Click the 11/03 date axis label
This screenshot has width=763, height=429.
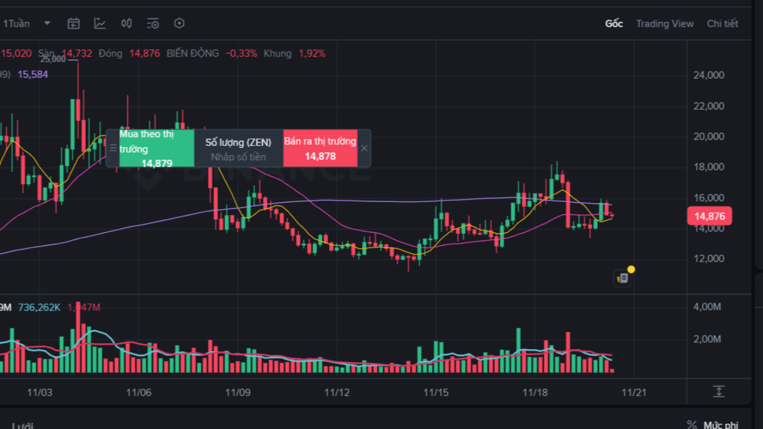[40, 393]
